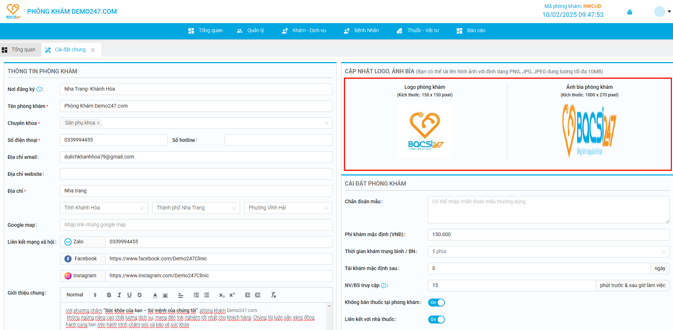Image resolution: width=673 pixels, height=330 pixels.
Task: Open the text background highlight picker
Action: (x=165, y=295)
